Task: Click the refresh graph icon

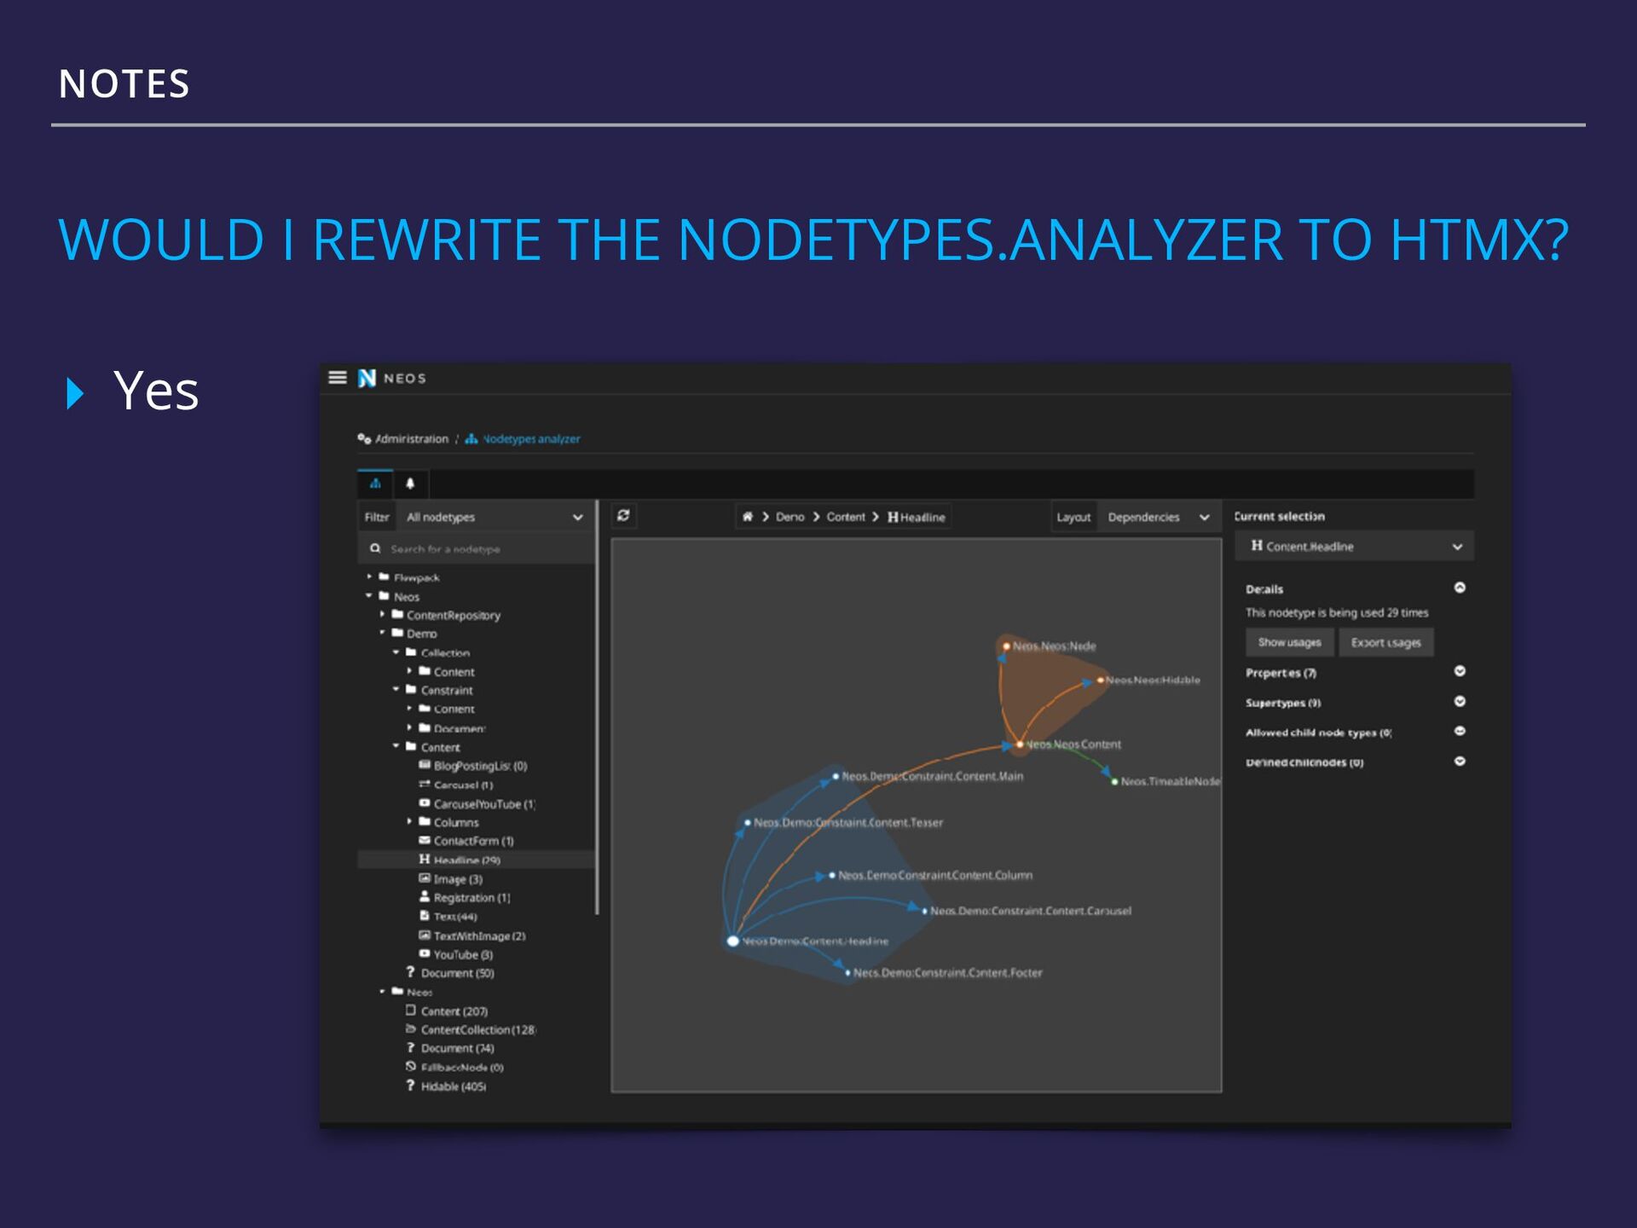Action: point(623,515)
